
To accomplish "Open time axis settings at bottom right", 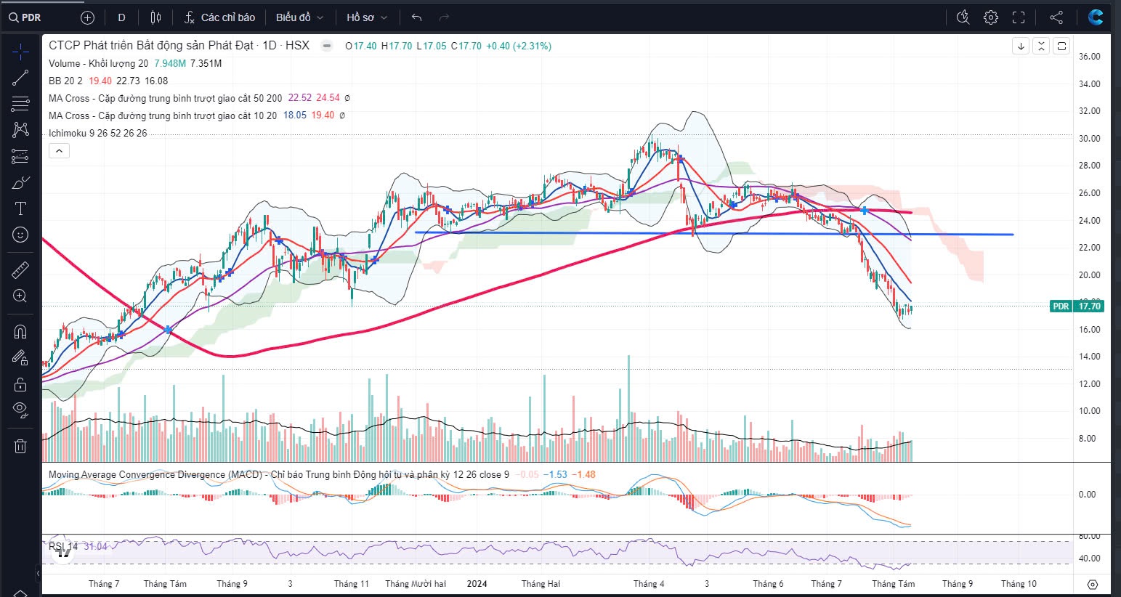I will pos(1092,584).
